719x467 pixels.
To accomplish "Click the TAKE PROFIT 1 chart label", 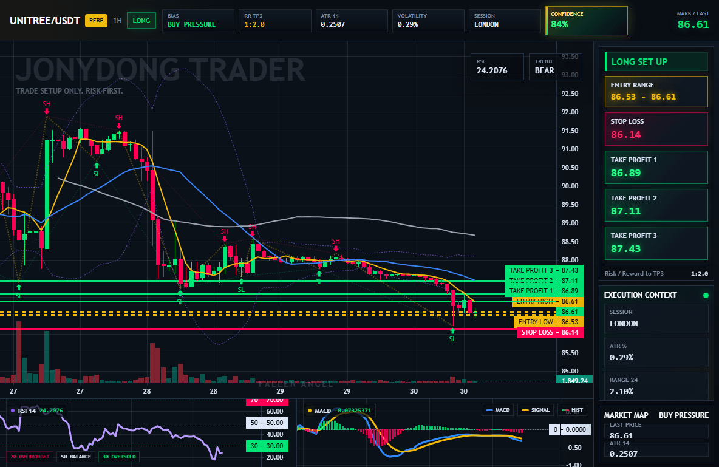I will (x=531, y=291).
